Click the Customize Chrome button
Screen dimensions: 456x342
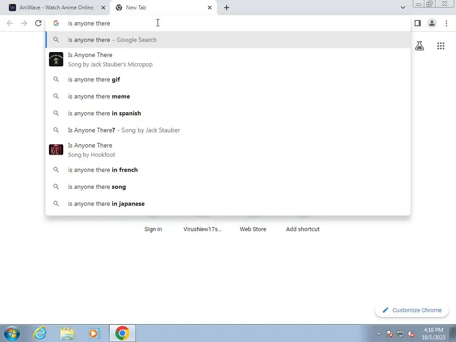(412, 310)
